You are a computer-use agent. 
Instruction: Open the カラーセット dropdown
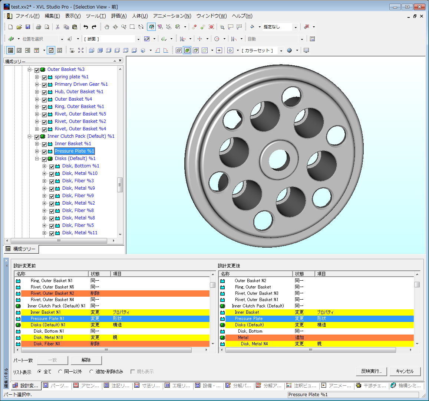tap(281, 50)
